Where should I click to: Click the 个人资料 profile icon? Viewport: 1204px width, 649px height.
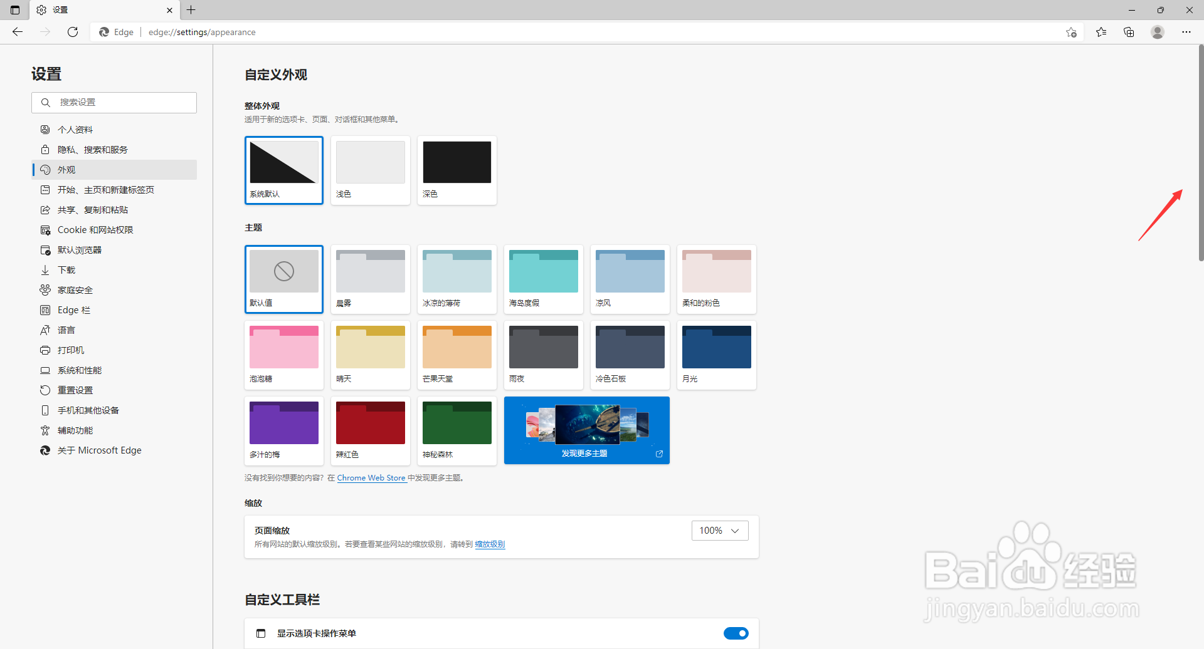click(x=45, y=130)
